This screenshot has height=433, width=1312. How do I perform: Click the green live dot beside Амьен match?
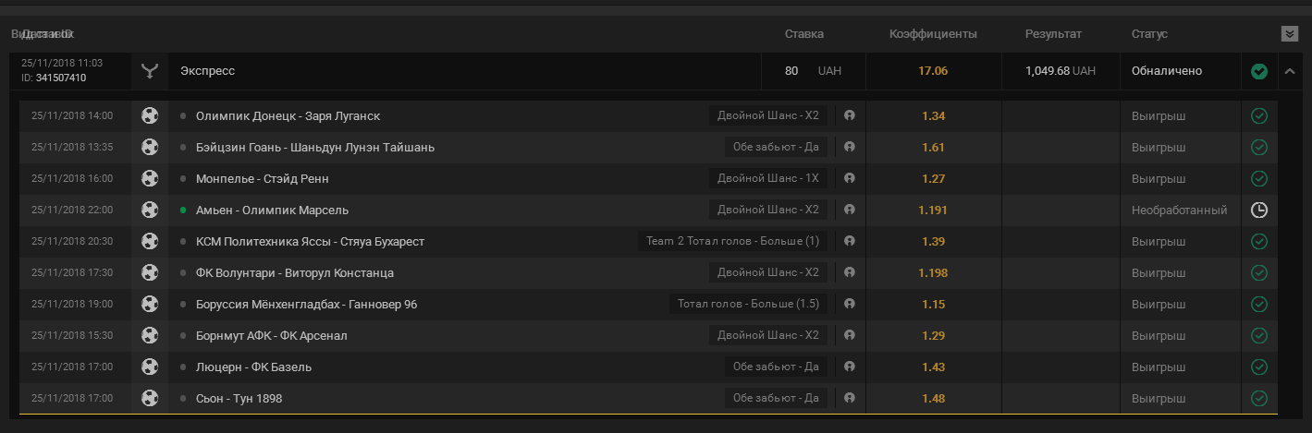183,210
